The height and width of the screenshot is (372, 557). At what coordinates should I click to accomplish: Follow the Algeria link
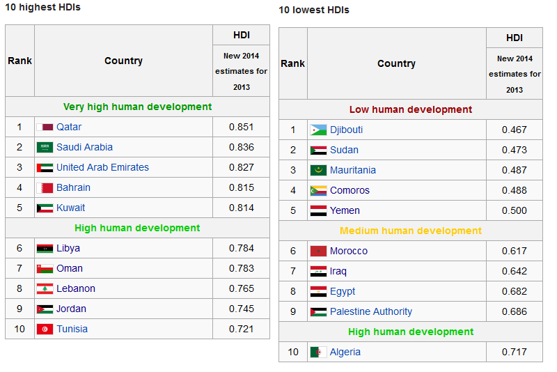[x=345, y=352]
